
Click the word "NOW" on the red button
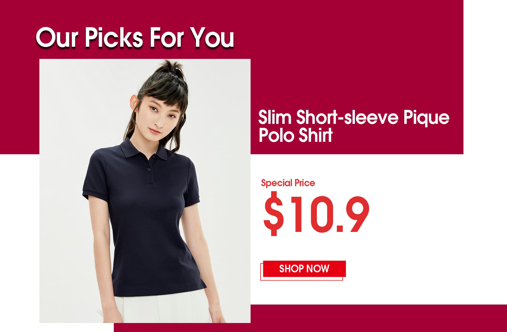318,269
